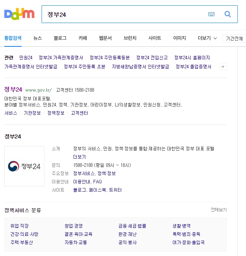Open the 트위터 site link
The width and height of the screenshot is (246, 256).
coord(115,190)
